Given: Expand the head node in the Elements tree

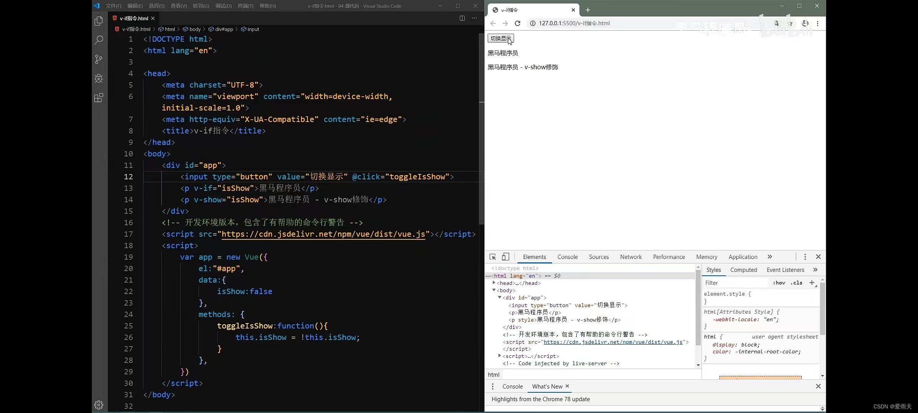Looking at the screenshot, I should [x=494, y=283].
